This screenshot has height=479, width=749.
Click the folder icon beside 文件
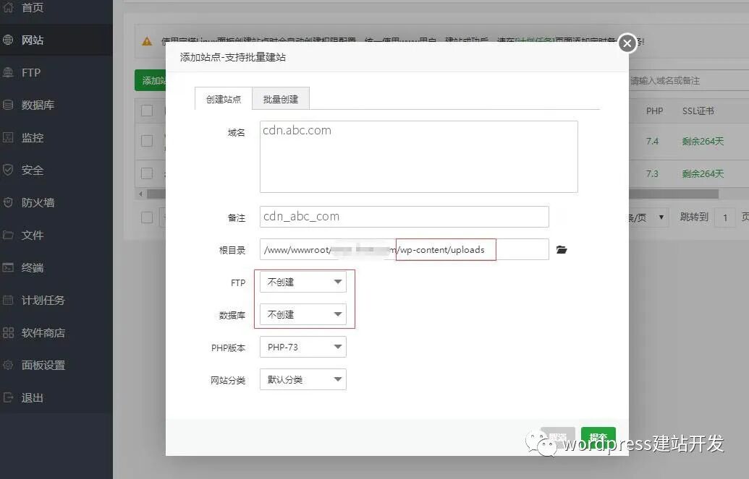(x=8, y=235)
